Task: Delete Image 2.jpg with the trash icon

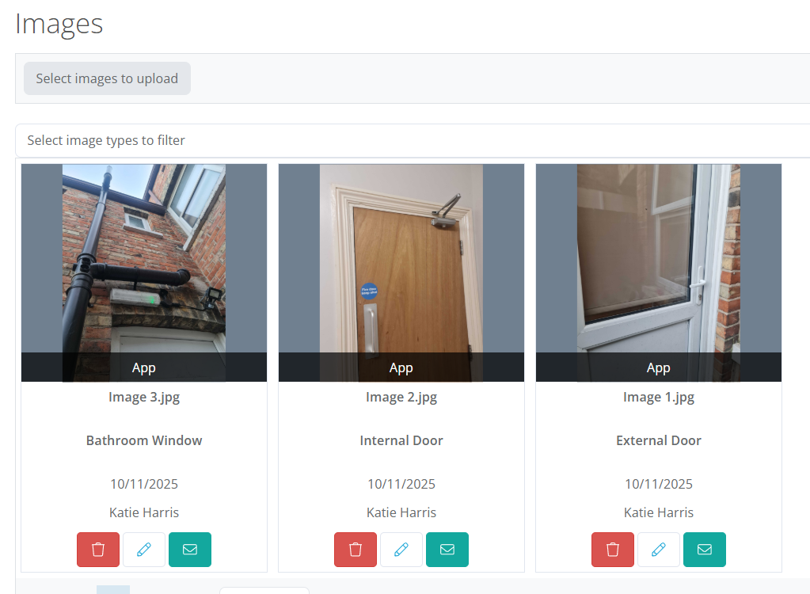Action: tap(356, 550)
